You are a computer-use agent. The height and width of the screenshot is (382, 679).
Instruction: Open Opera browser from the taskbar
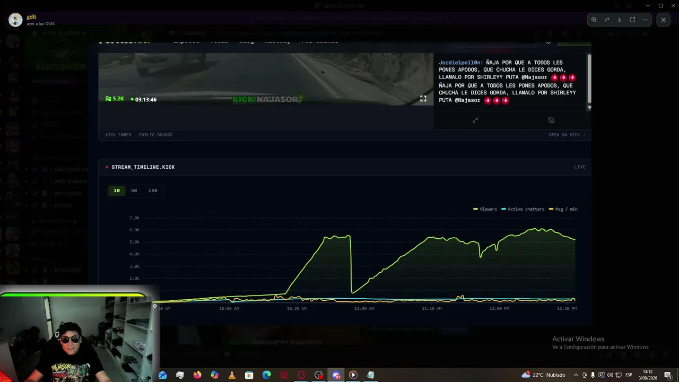(301, 375)
